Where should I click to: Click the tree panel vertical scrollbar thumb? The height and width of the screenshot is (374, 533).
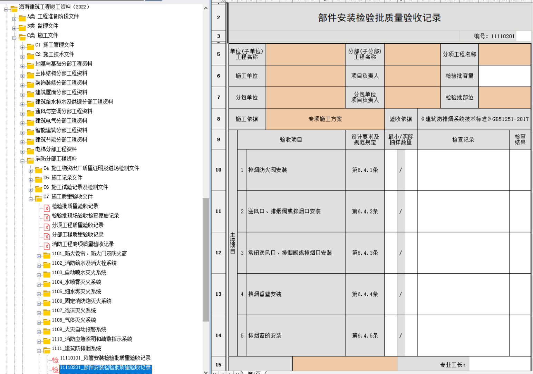click(206, 260)
